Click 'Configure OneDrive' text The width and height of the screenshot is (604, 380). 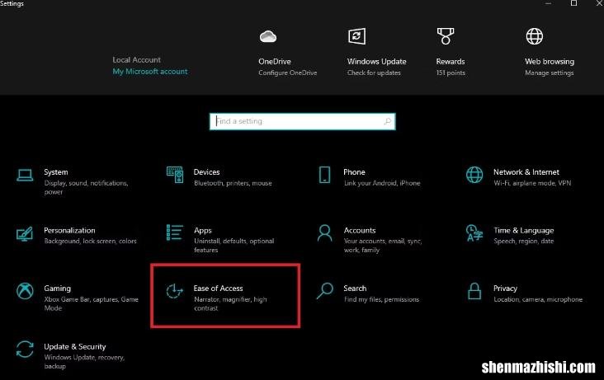coord(288,73)
